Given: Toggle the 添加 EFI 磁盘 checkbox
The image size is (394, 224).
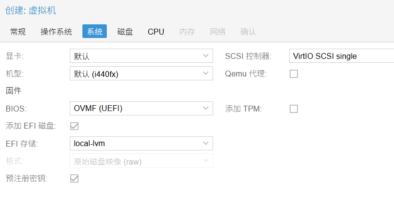Looking at the screenshot, I should tap(75, 126).
